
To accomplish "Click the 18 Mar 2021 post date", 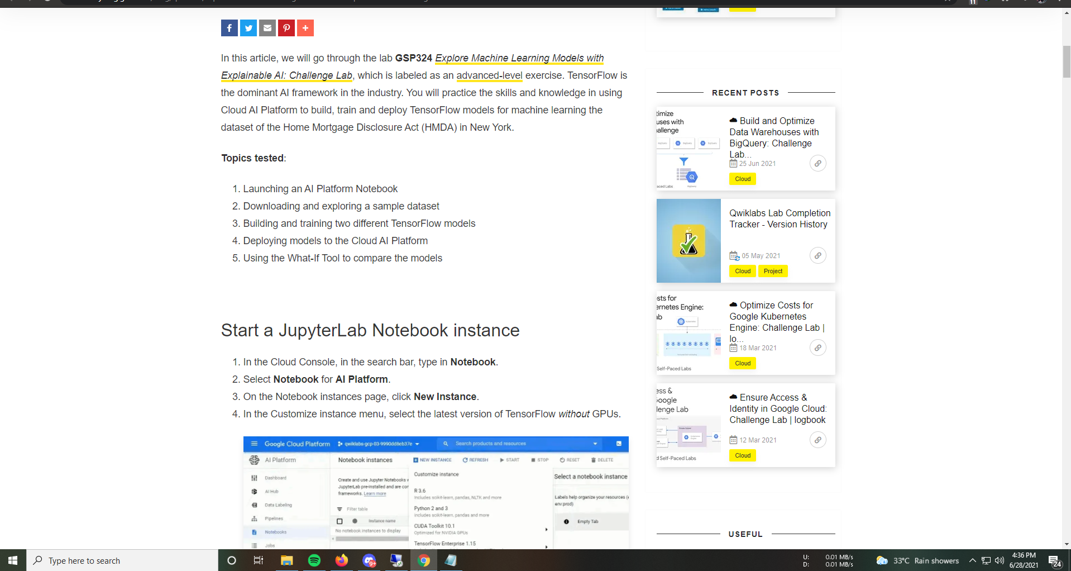I will (758, 348).
